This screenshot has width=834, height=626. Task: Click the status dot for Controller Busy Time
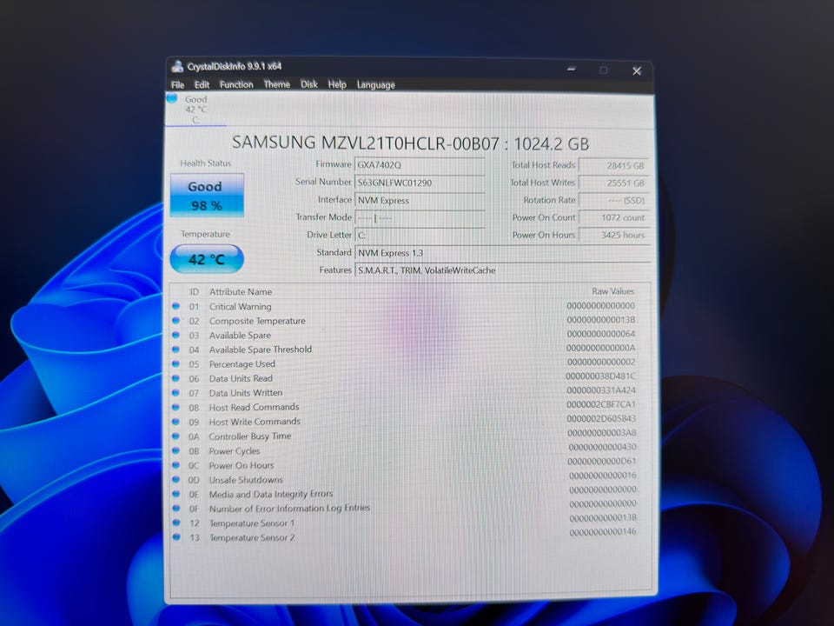(x=176, y=436)
